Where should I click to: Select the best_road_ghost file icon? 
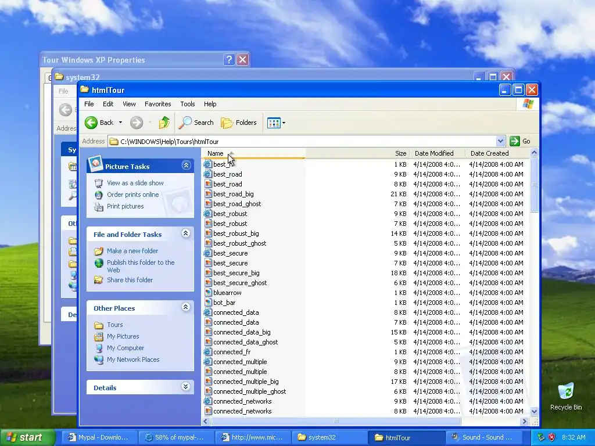[x=208, y=204]
